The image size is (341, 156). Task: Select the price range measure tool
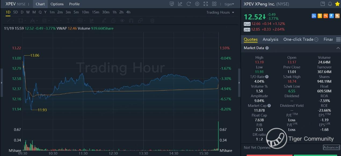(68, 20)
